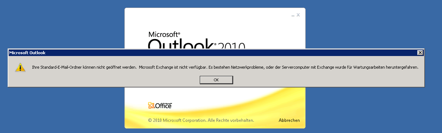The width and height of the screenshot is (442, 133).
Task: Click the 2010 Microsoft Corporation copyright text
Action: pyautogui.click(x=177, y=120)
